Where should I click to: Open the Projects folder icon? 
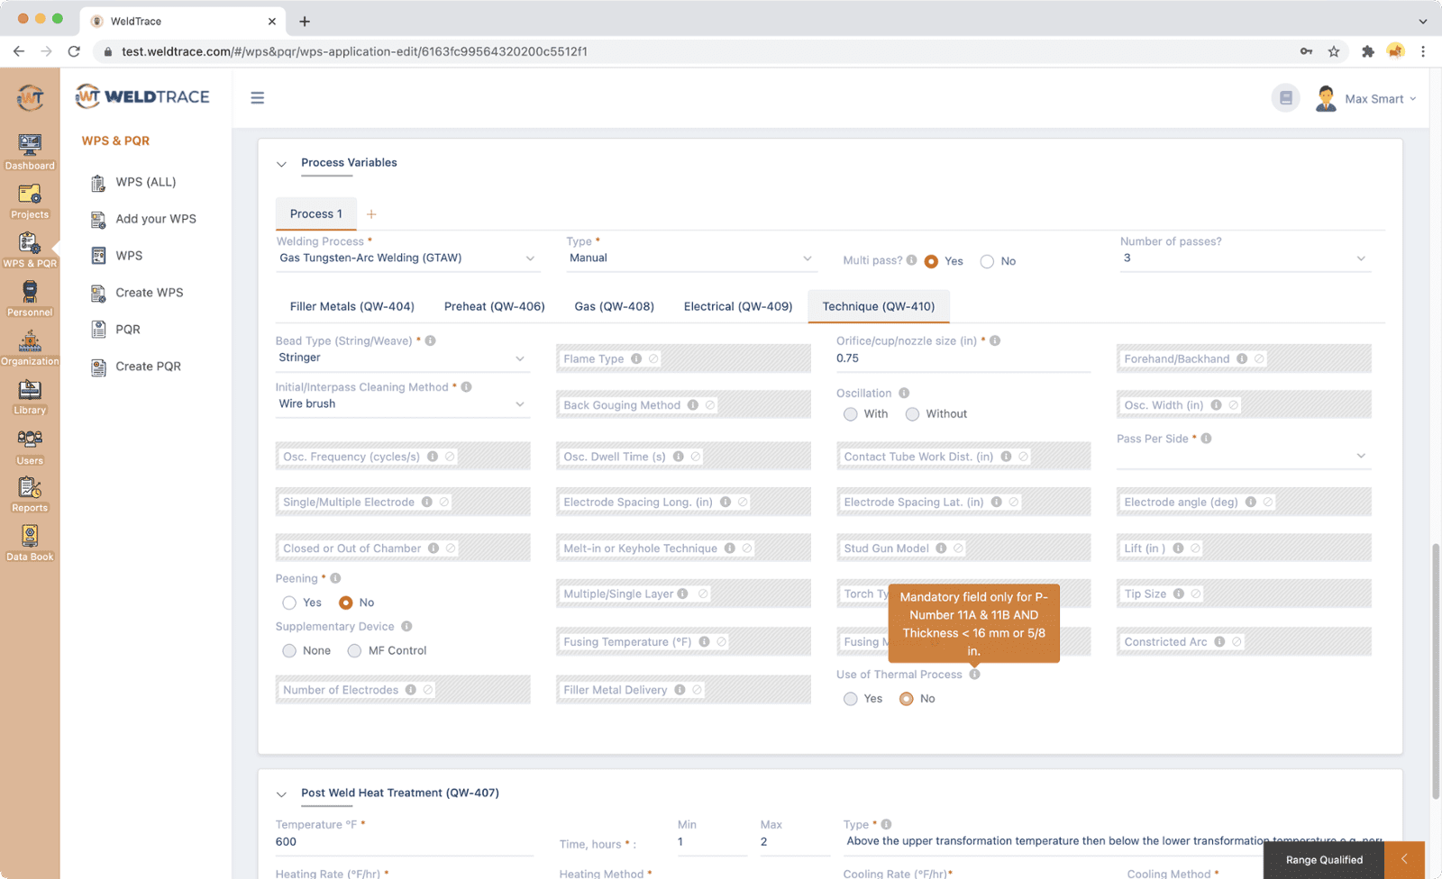point(30,195)
